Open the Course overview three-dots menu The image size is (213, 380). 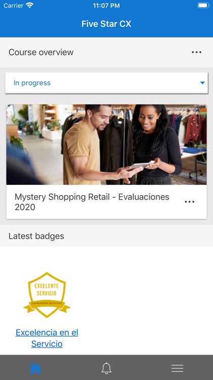pos(196,52)
